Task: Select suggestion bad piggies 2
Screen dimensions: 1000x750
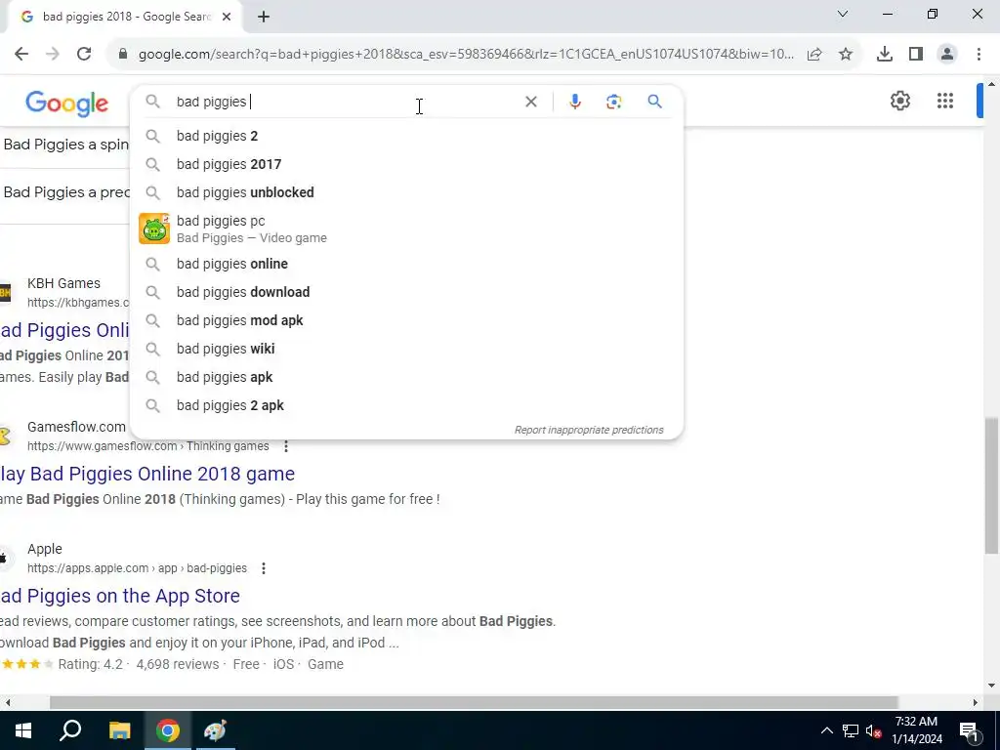Action: point(406,136)
